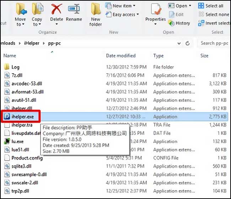Screen dimensions: 231x199
Task: Click the red Delete X icon
Action: tap(57, 9)
